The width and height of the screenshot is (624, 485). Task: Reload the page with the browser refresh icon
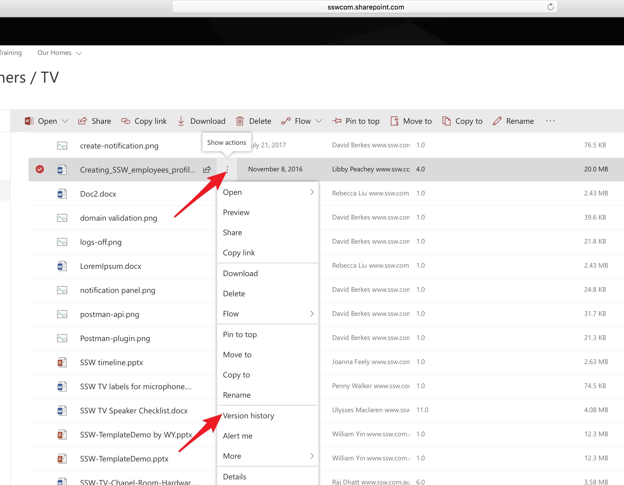click(x=550, y=7)
